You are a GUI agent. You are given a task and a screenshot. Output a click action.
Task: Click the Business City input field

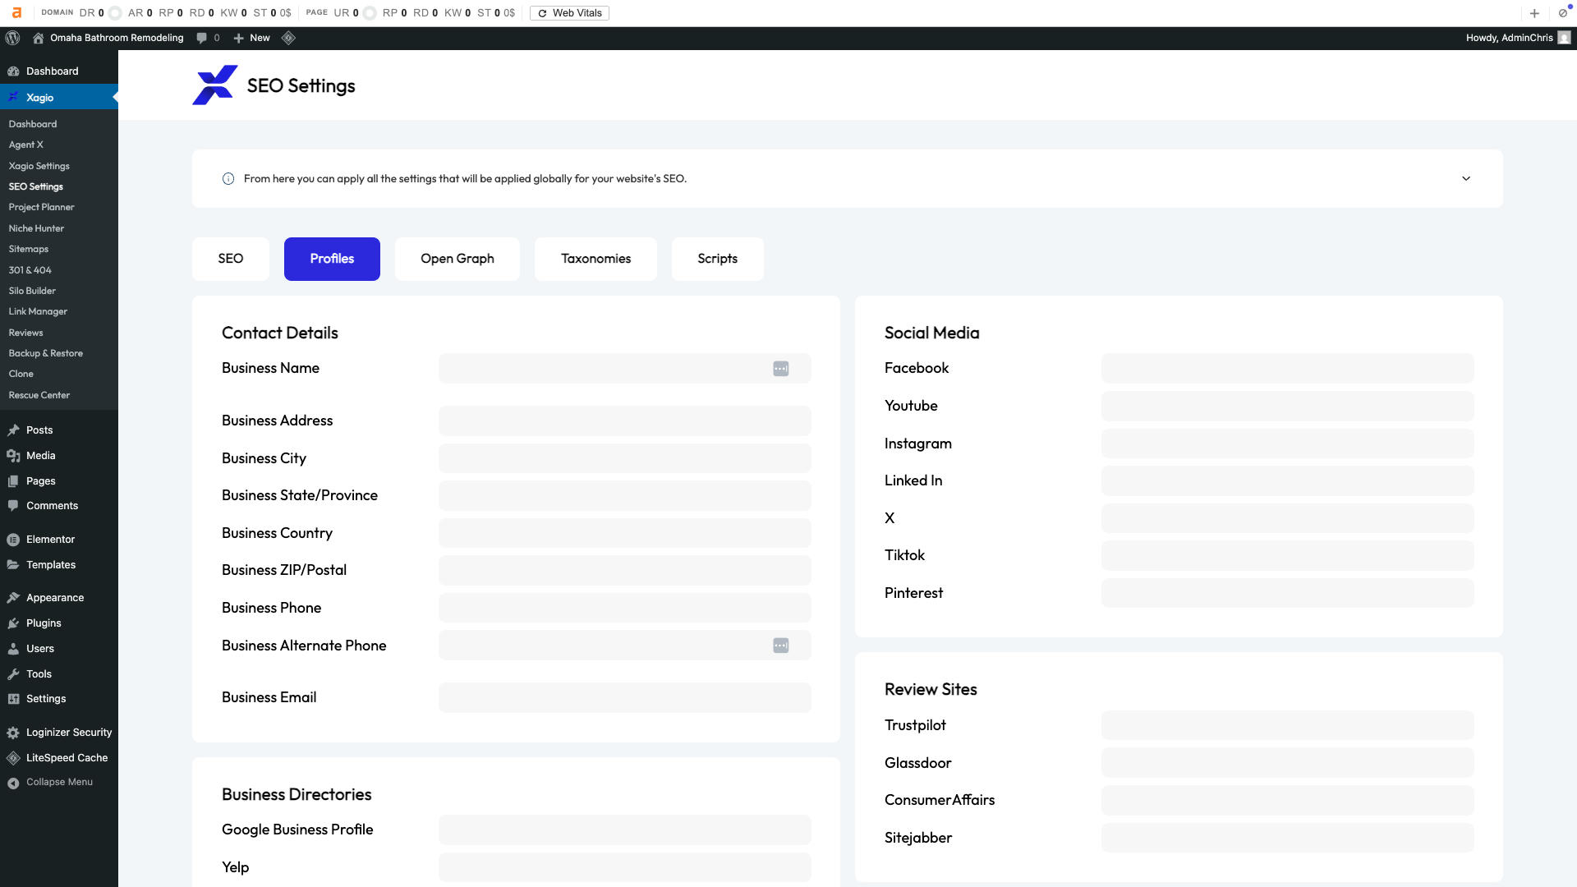click(x=624, y=458)
